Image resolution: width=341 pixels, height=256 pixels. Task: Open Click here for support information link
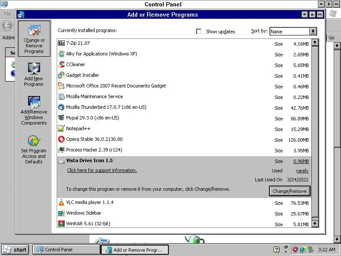click(102, 170)
